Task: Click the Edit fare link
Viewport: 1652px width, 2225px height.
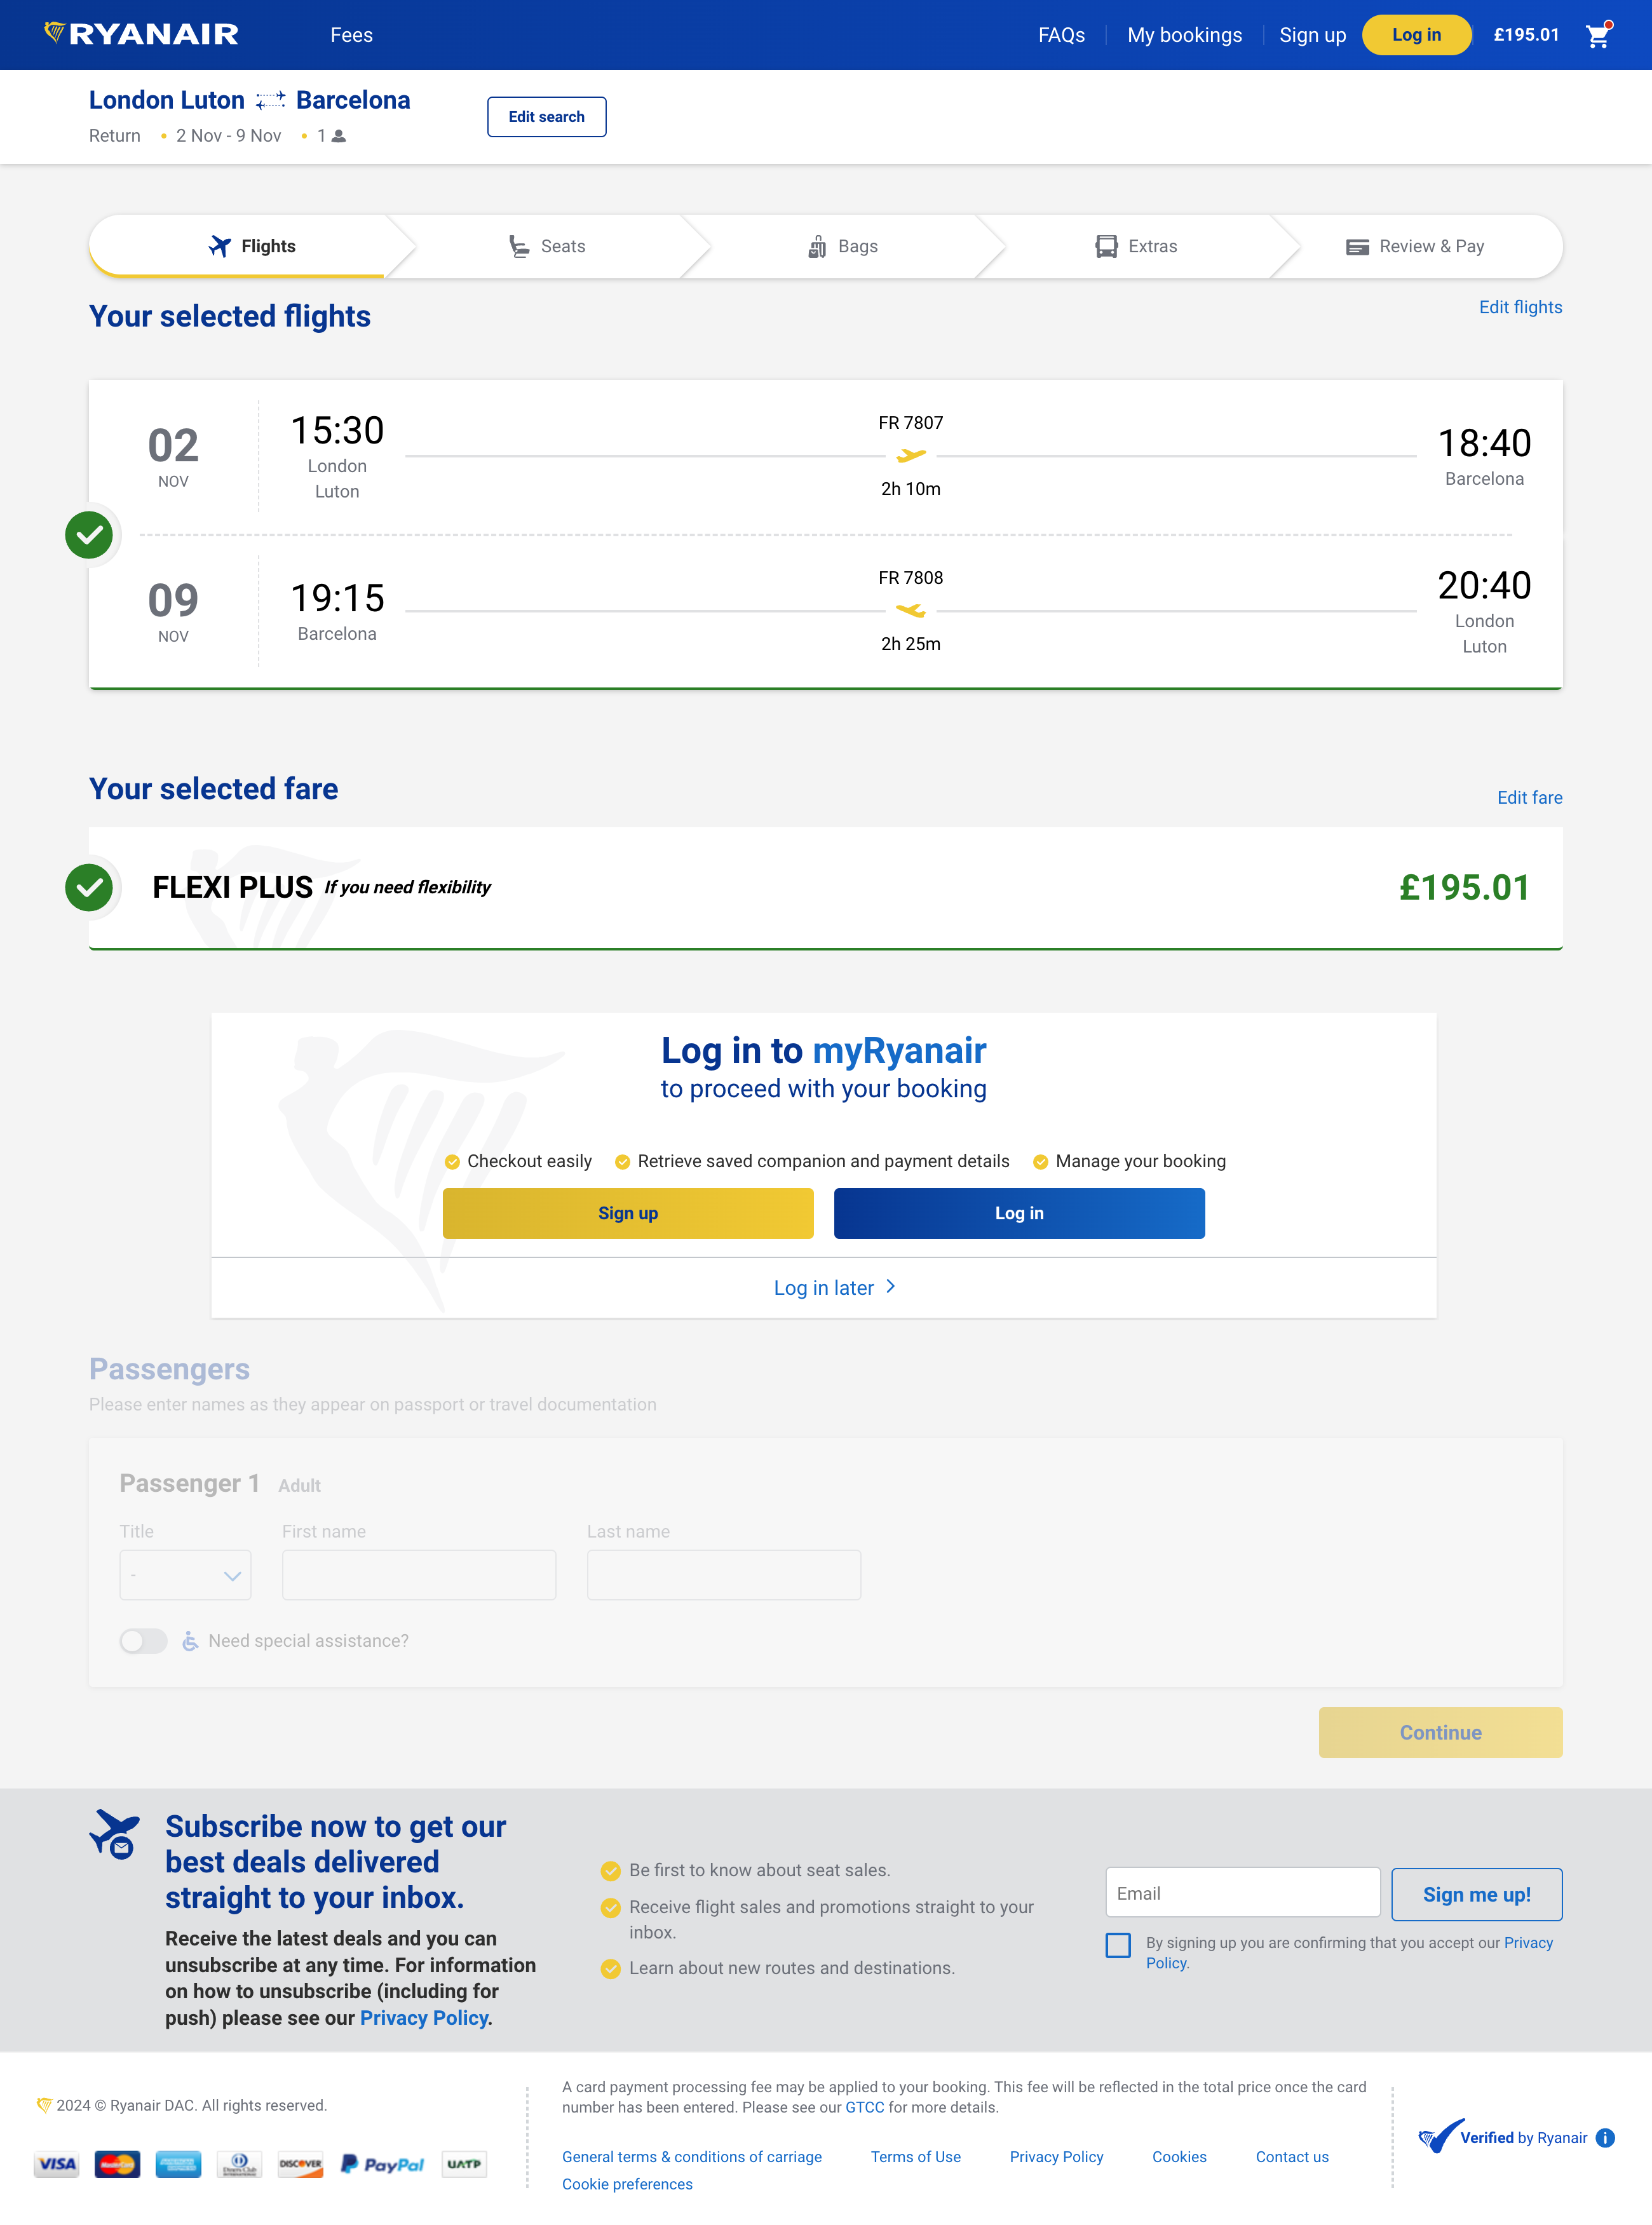Action: (1529, 798)
